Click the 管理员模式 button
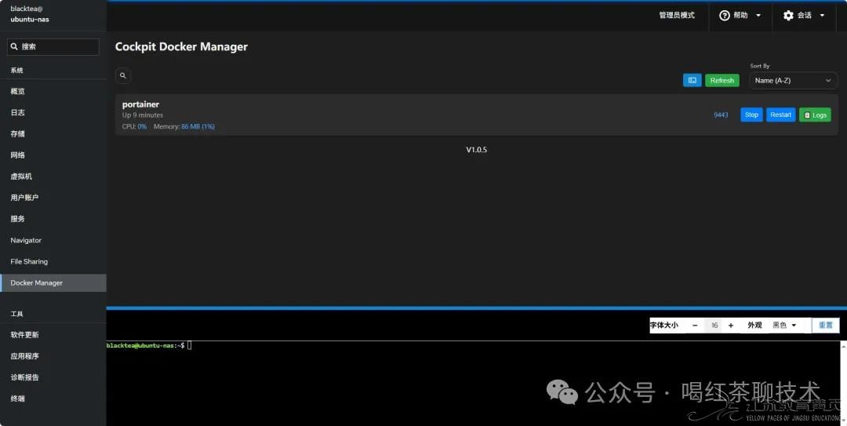Viewport: 847px width, 426px height. pyautogui.click(x=676, y=15)
